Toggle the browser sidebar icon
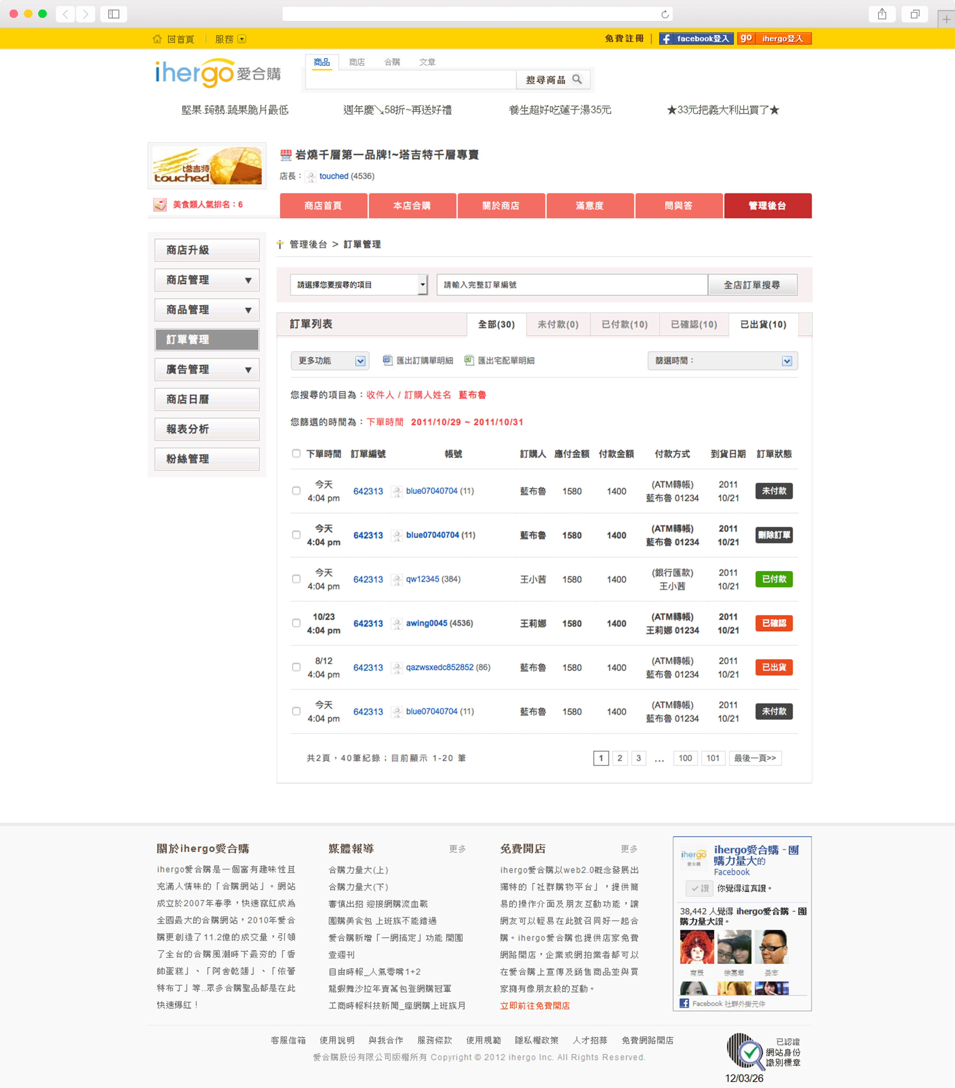This screenshot has height=1088, width=955. pos(113,14)
